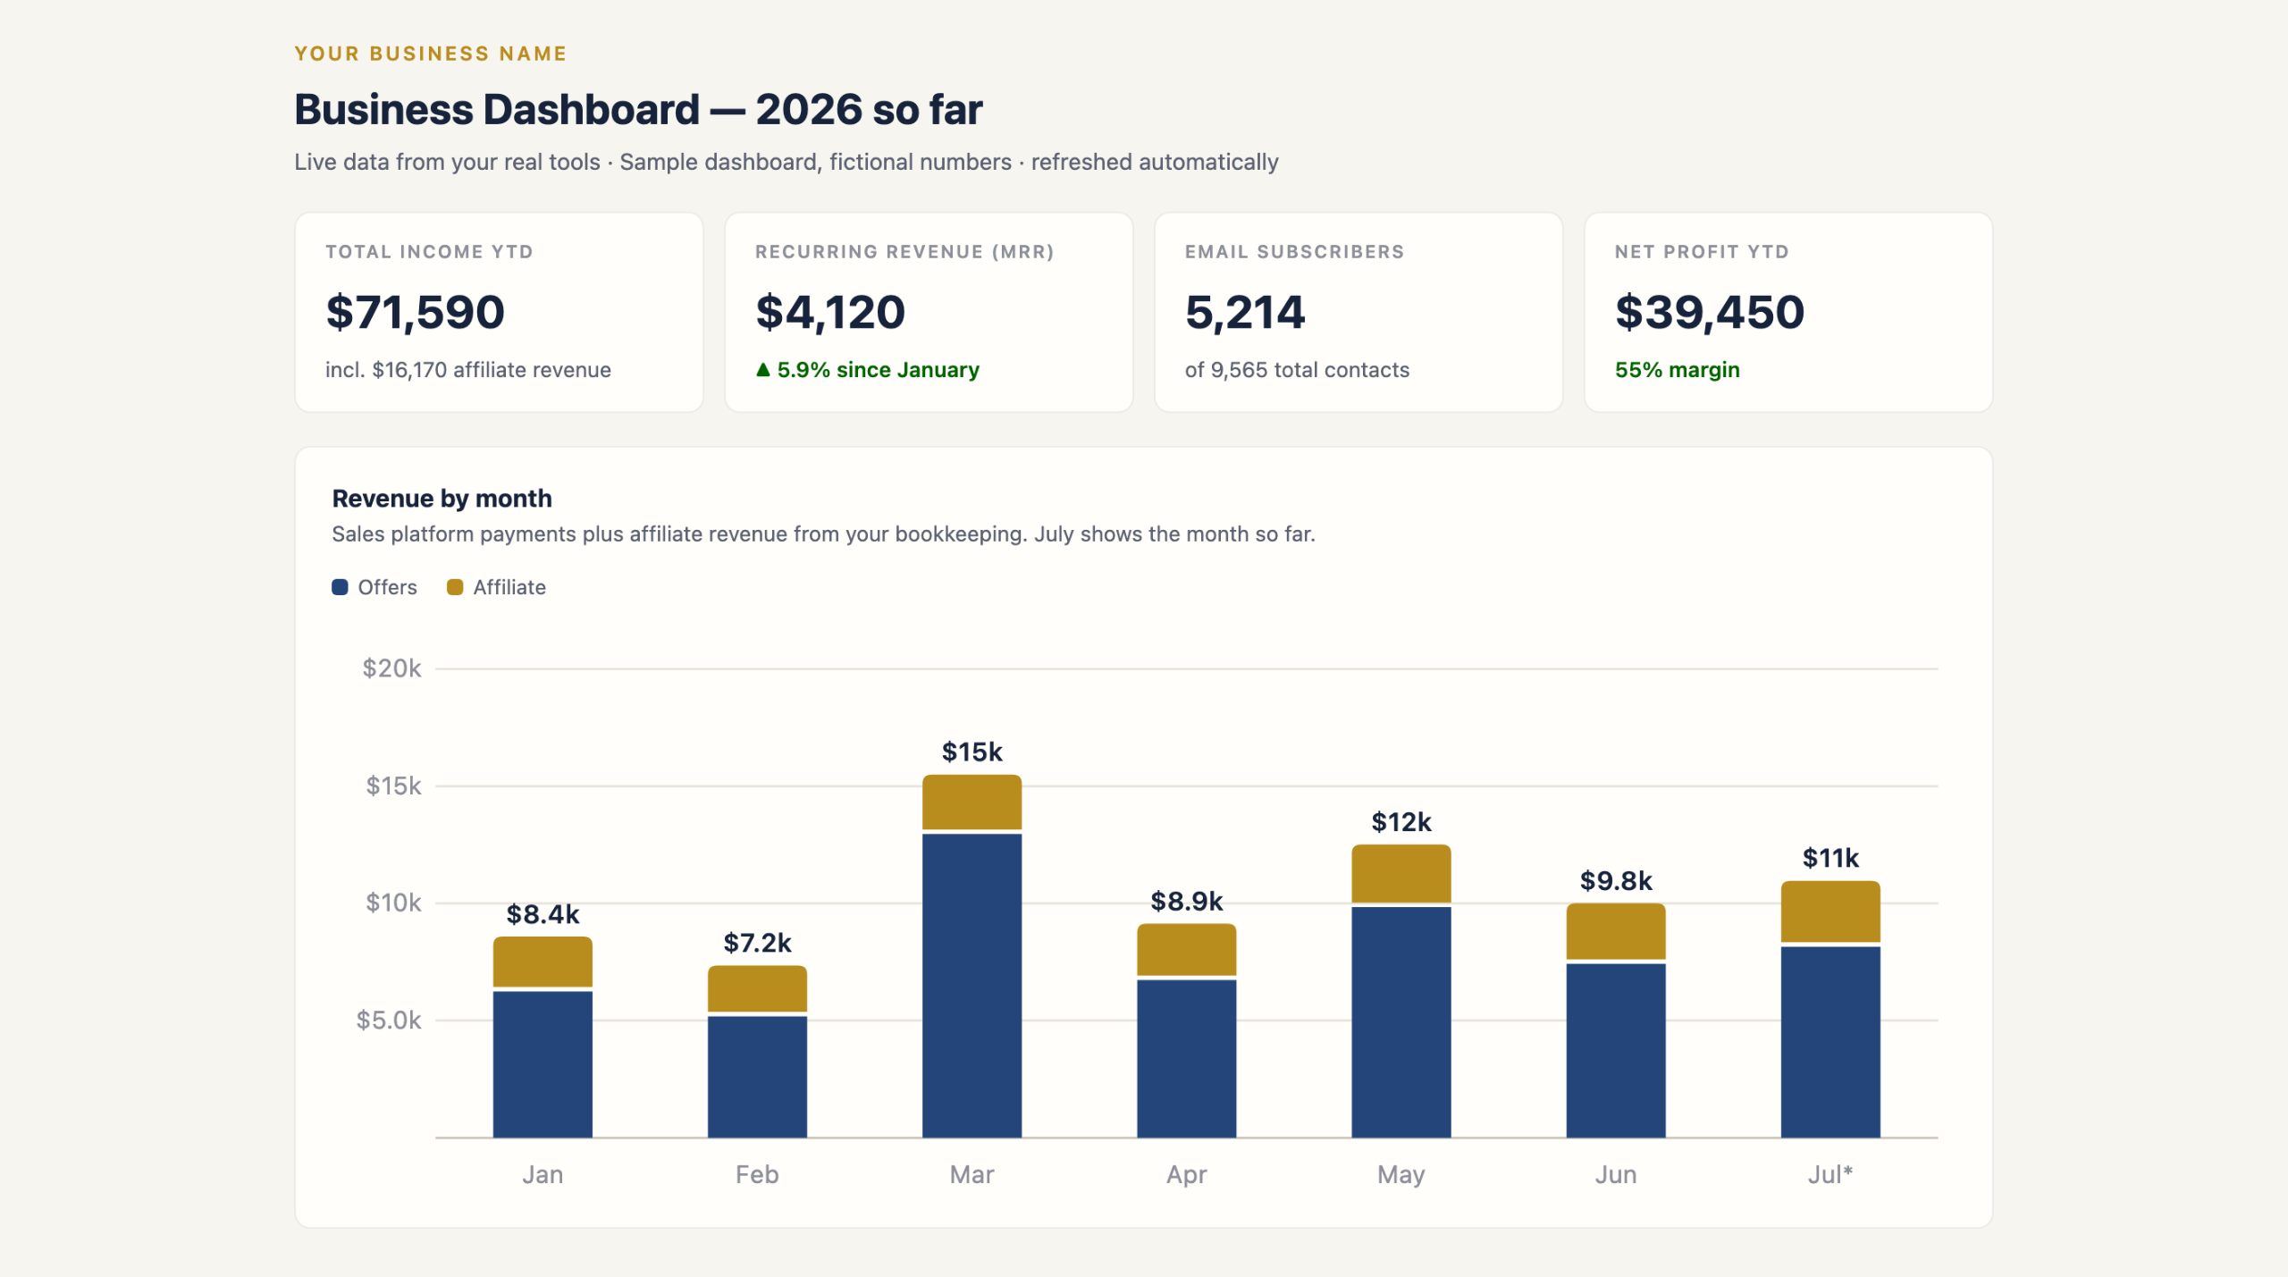Click the 'Offers' legend text
Image resolution: width=2288 pixels, height=1277 pixels.
pyautogui.click(x=387, y=587)
